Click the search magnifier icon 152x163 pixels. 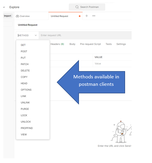(x=77, y=7)
